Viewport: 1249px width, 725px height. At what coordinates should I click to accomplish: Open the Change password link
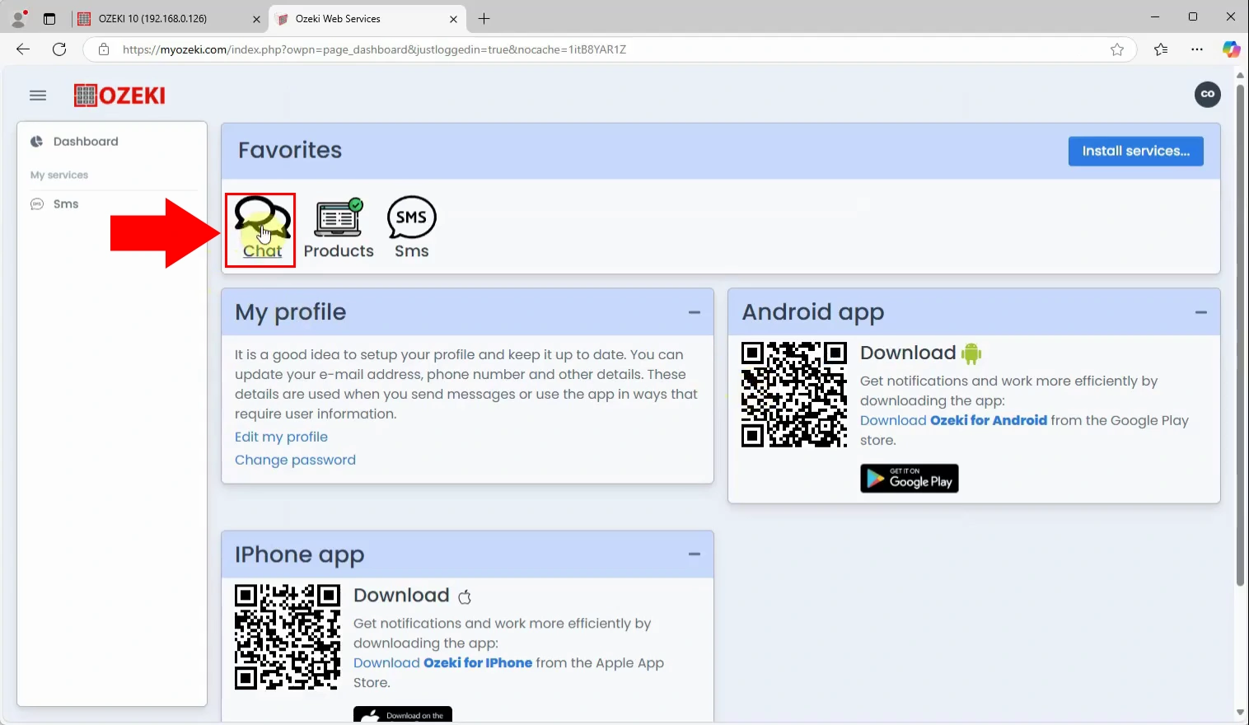[x=295, y=460]
